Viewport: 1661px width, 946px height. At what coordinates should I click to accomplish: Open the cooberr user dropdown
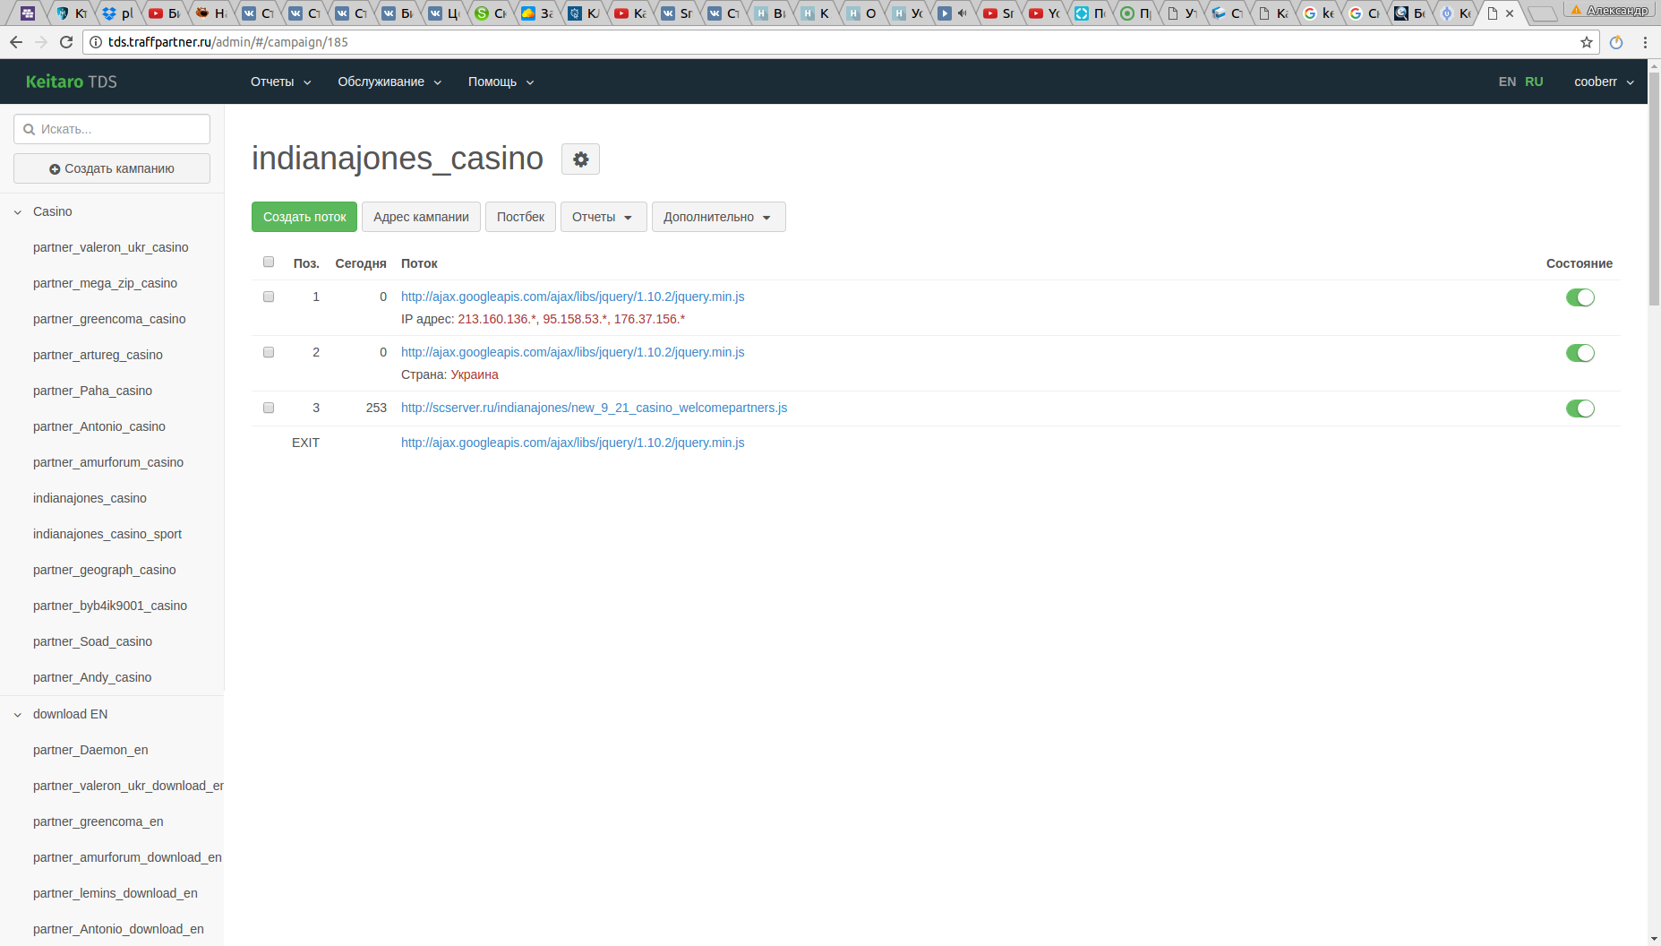(1604, 82)
